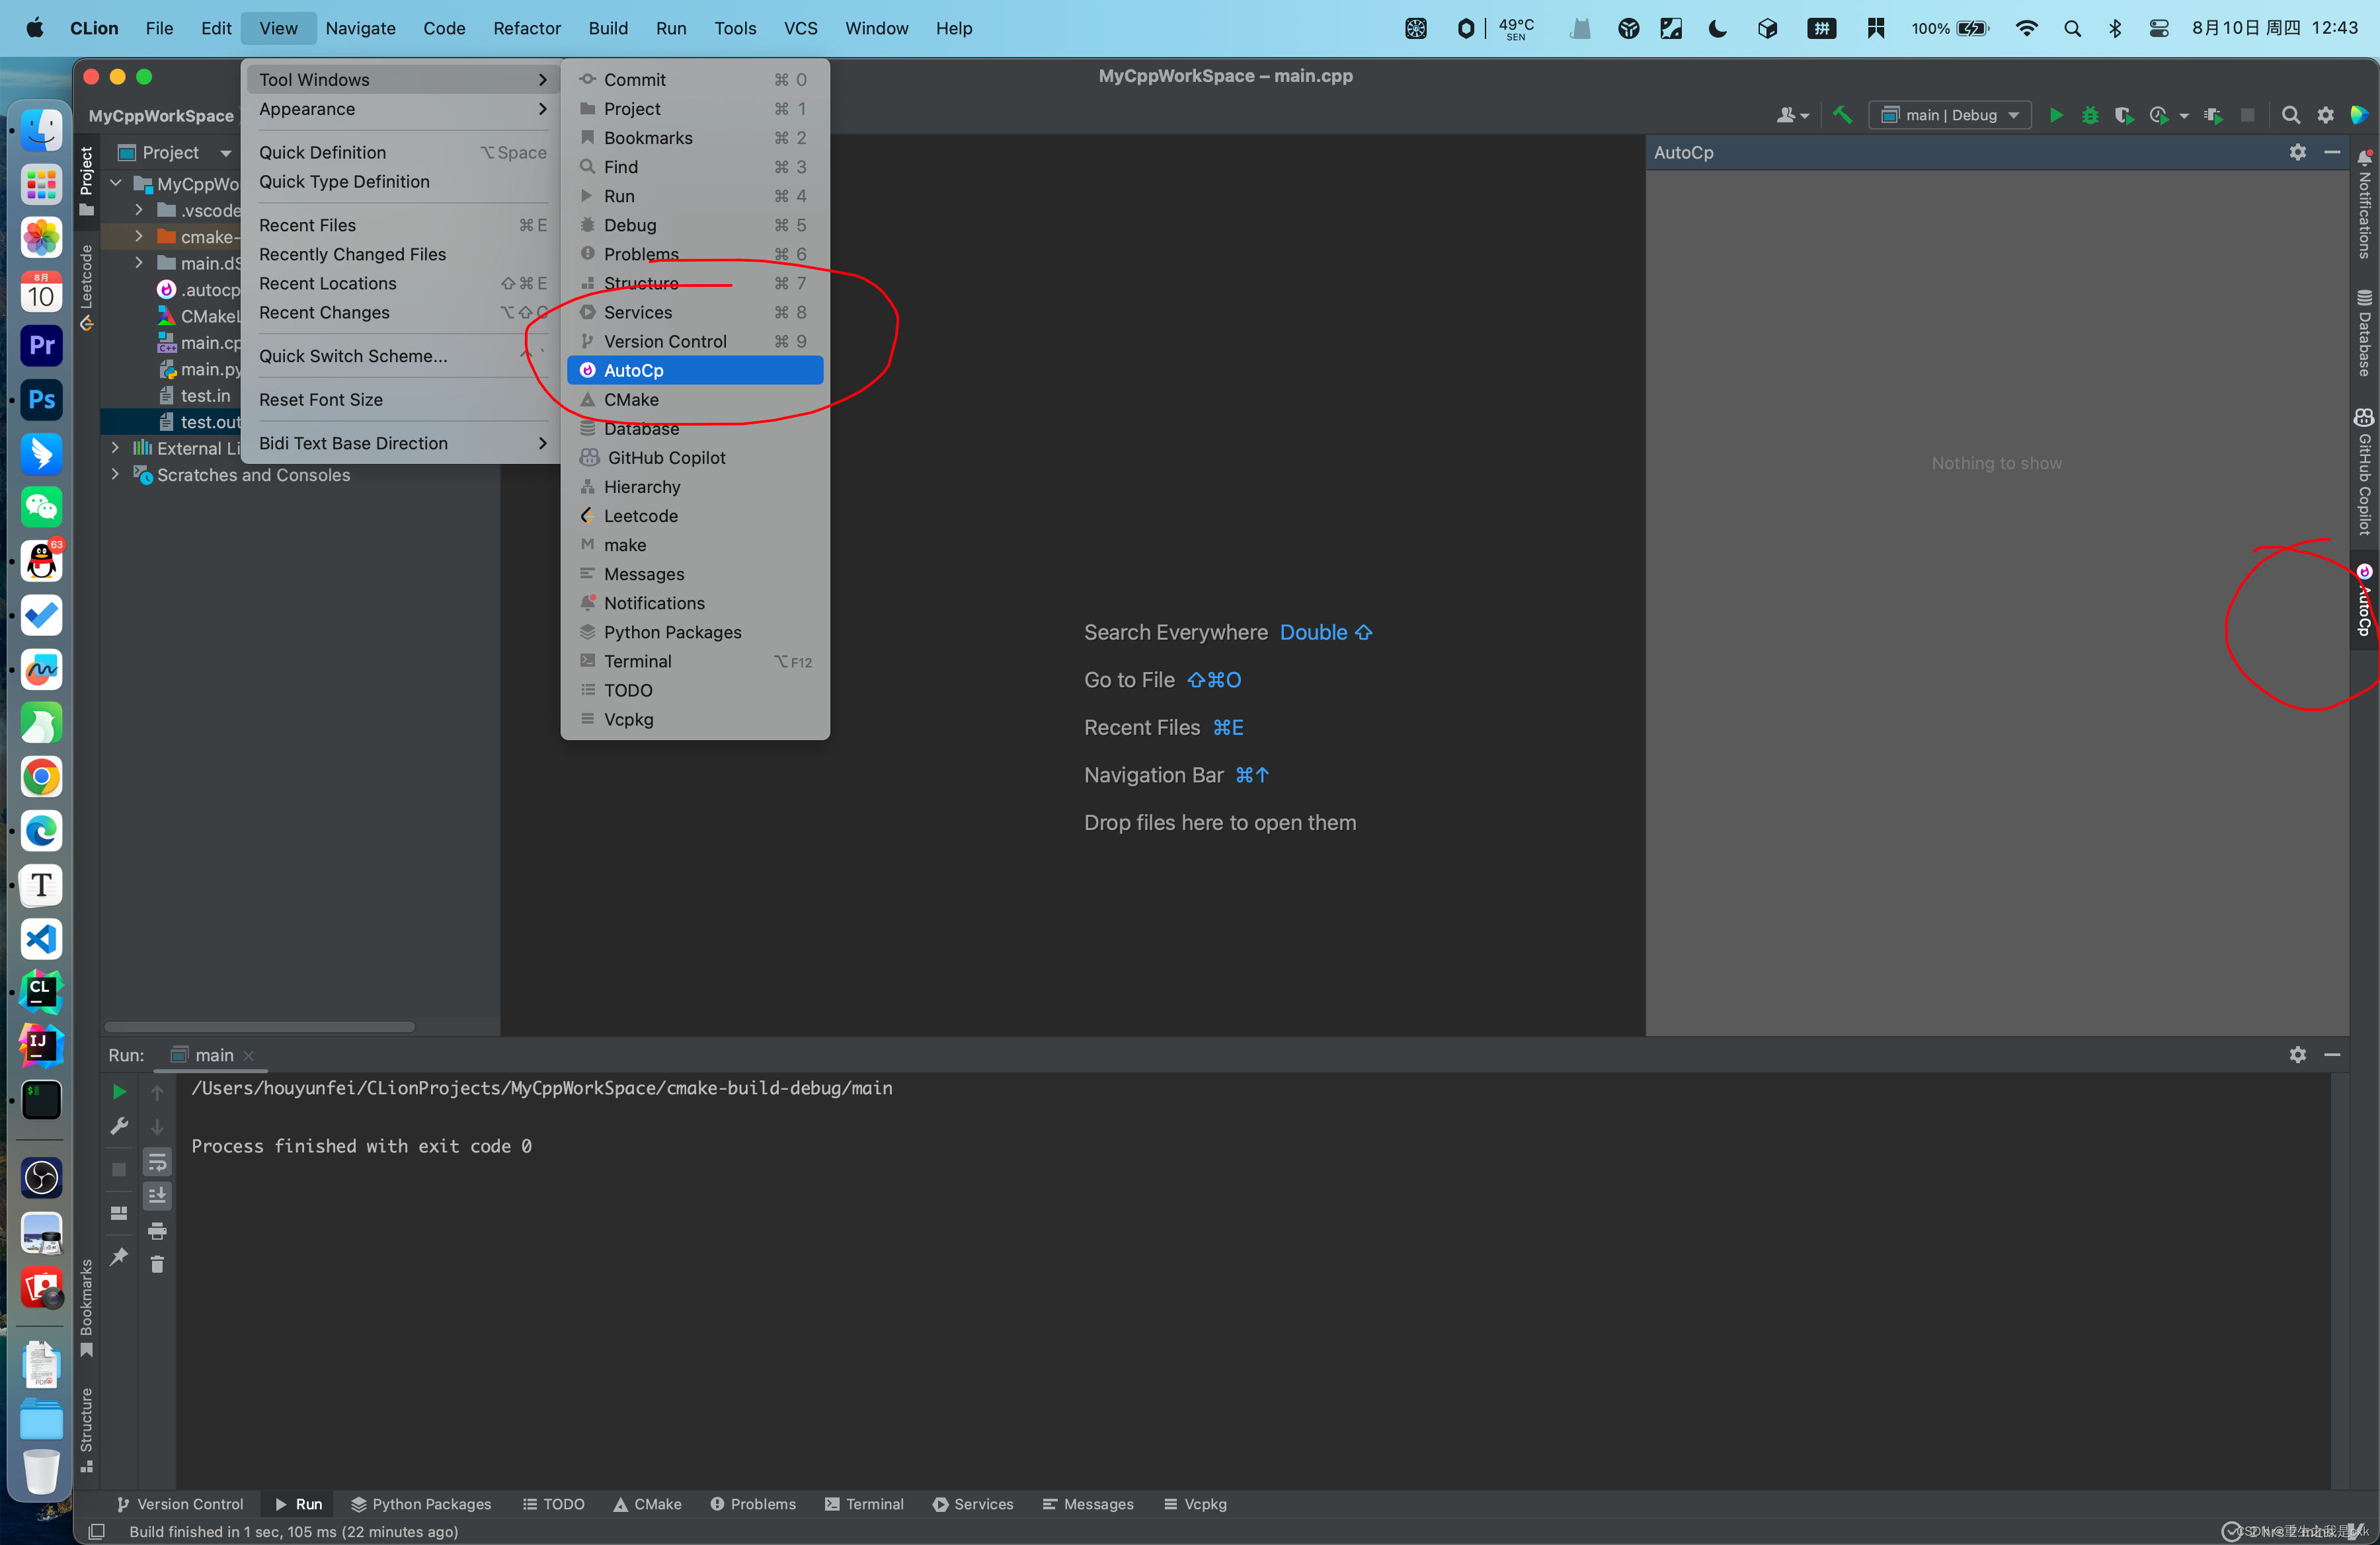Click project tree horizontal scrollbar

260,1026
